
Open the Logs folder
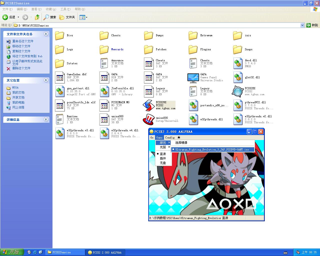59,49
